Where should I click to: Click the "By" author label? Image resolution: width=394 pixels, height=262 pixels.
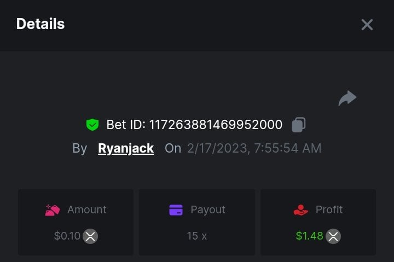[x=80, y=149]
